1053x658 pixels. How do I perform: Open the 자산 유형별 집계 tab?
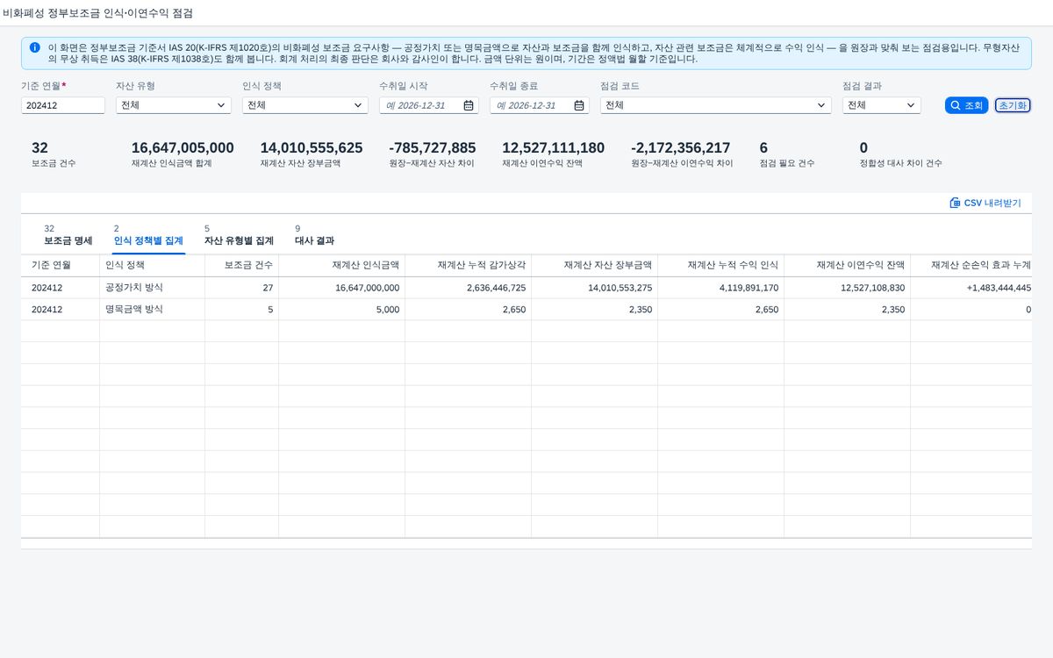coord(239,235)
